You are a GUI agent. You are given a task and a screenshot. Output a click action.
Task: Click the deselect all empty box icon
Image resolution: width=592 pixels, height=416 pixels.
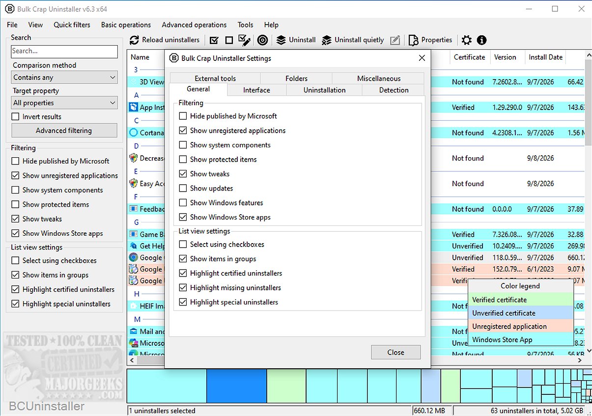click(229, 40)
